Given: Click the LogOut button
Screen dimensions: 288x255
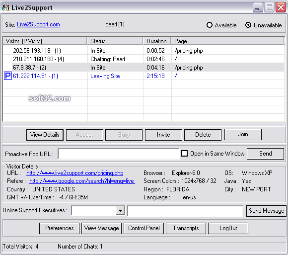Looking at the screenshot, I should point(228,228).
